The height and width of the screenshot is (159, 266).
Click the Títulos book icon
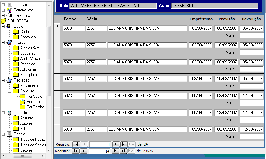coord(9,42)
